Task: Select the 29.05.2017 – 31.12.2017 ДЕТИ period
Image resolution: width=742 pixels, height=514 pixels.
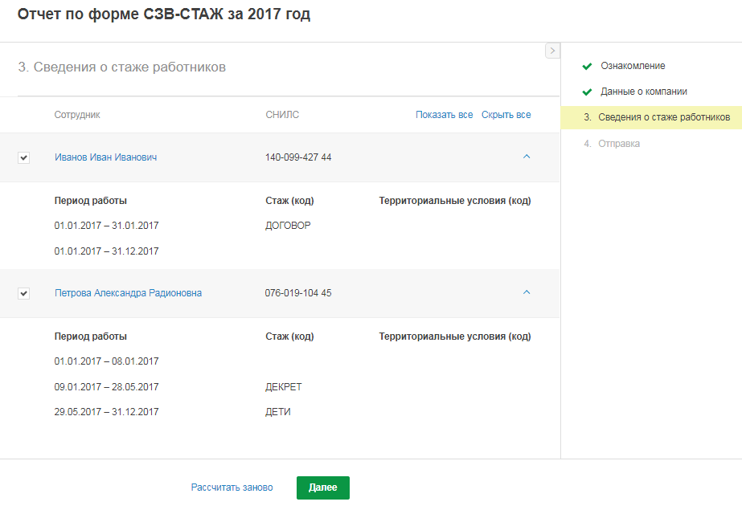Action: [107, 412]
